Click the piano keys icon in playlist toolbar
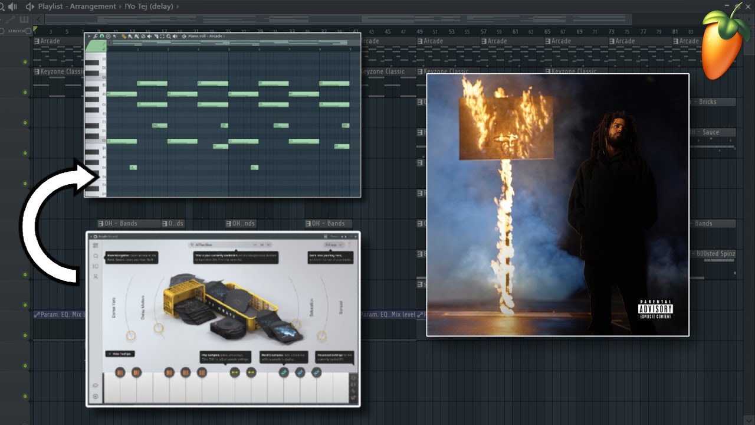755x425 pixels. (x=25, y=19)
